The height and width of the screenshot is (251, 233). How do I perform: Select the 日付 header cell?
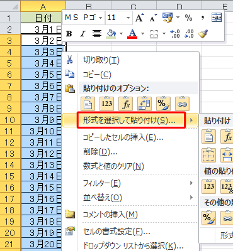42,18
